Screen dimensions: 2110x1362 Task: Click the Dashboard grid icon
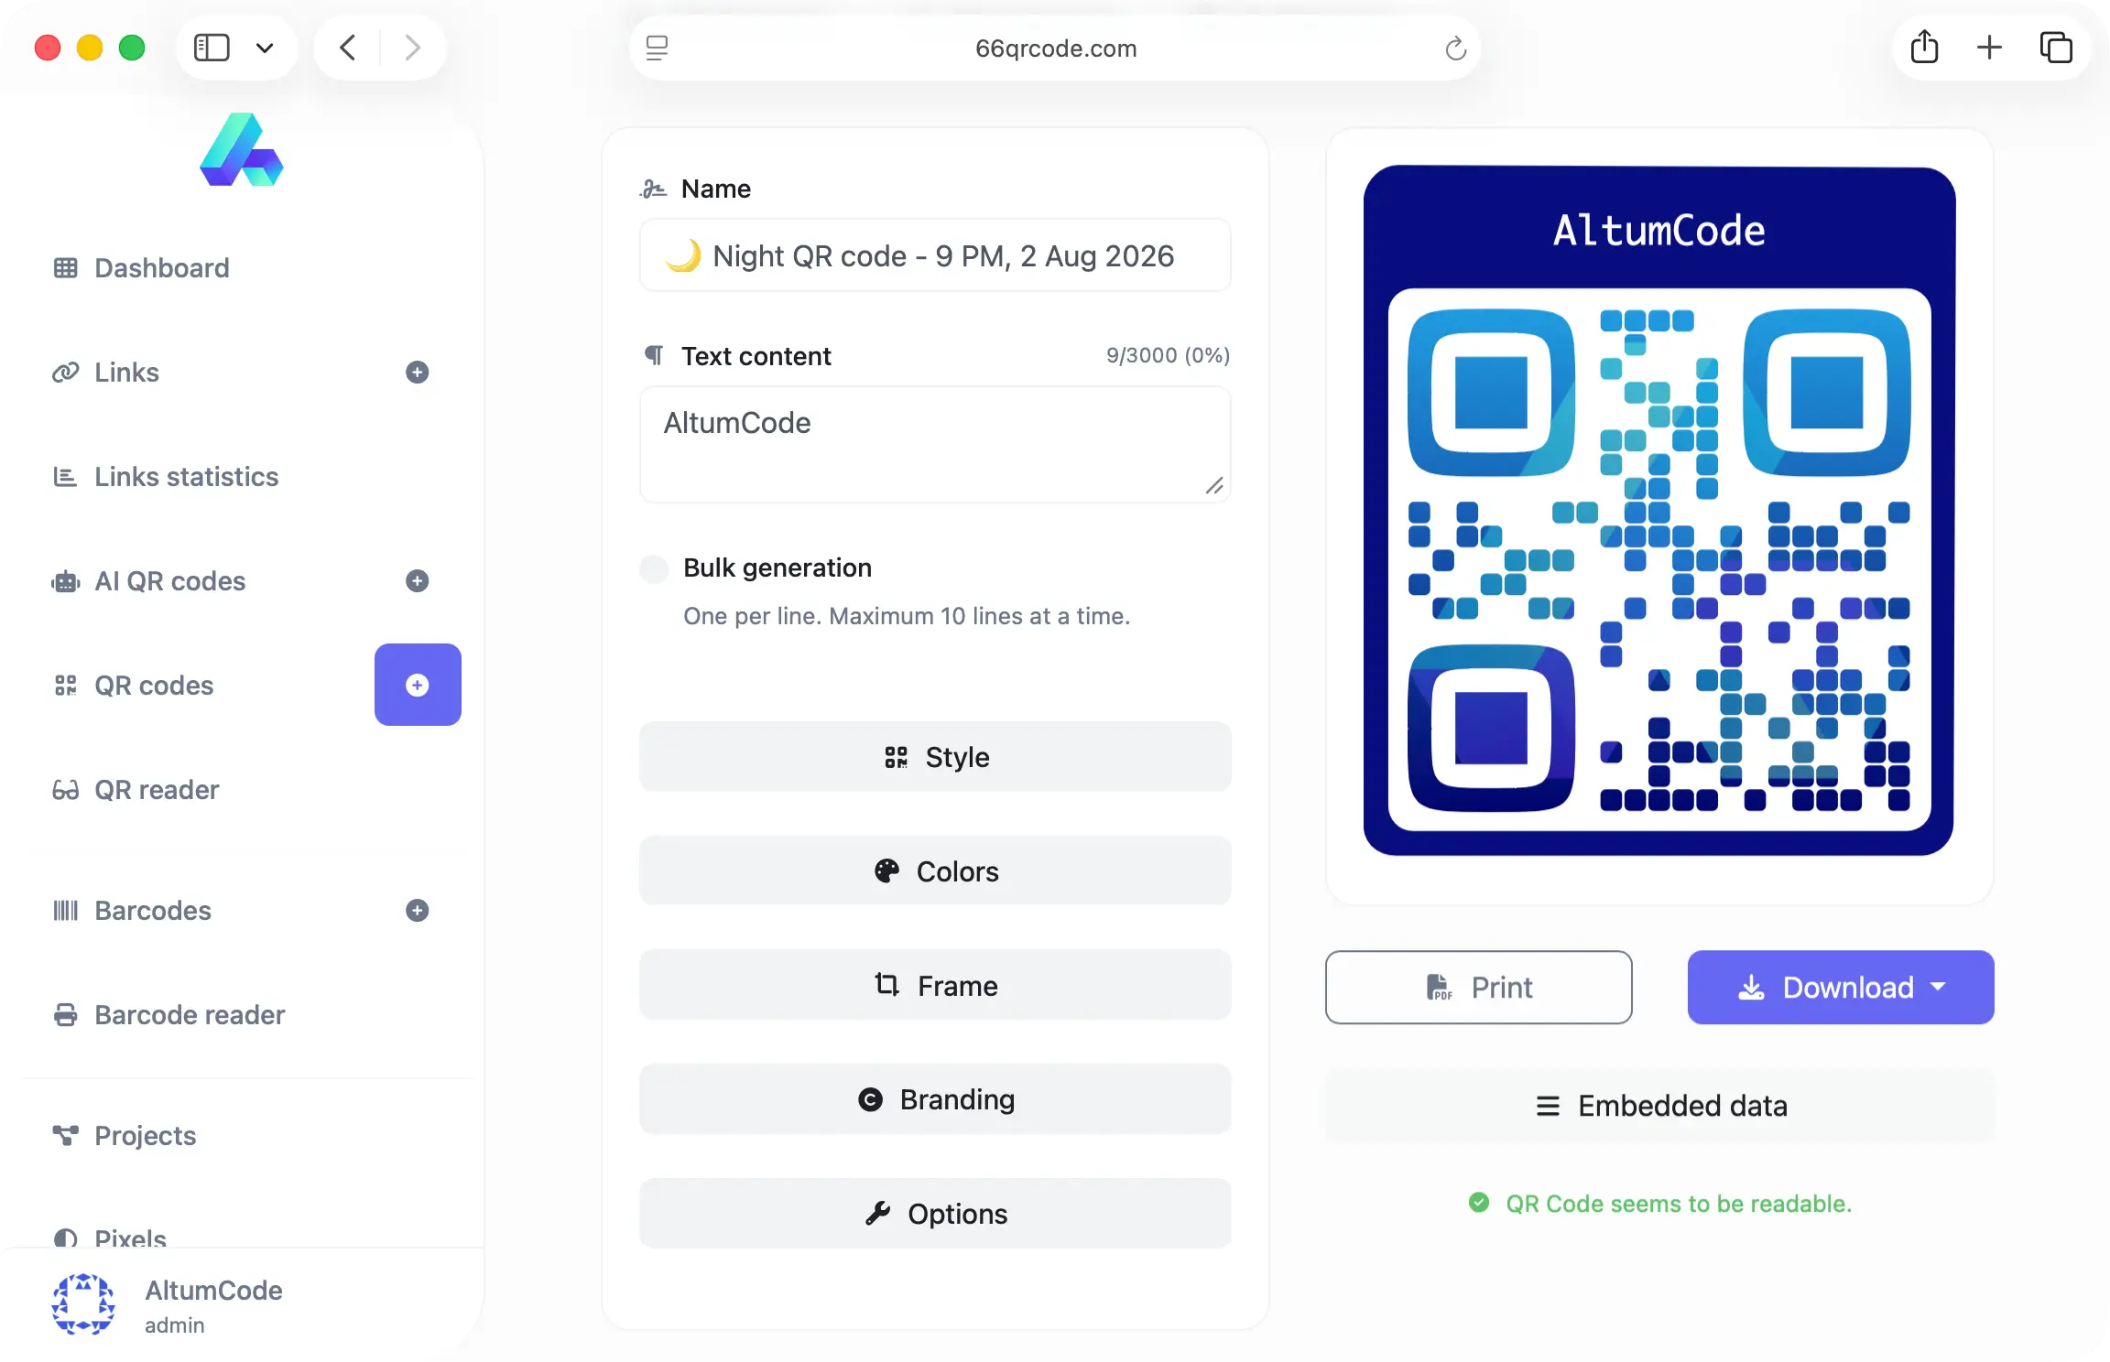[x=65, y=268]
